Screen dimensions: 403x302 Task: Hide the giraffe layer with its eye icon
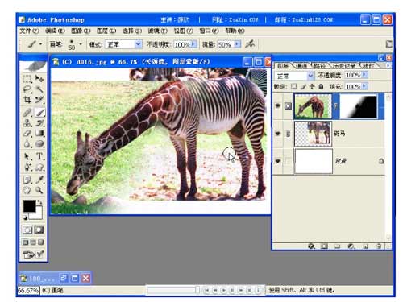click(278, 105)
